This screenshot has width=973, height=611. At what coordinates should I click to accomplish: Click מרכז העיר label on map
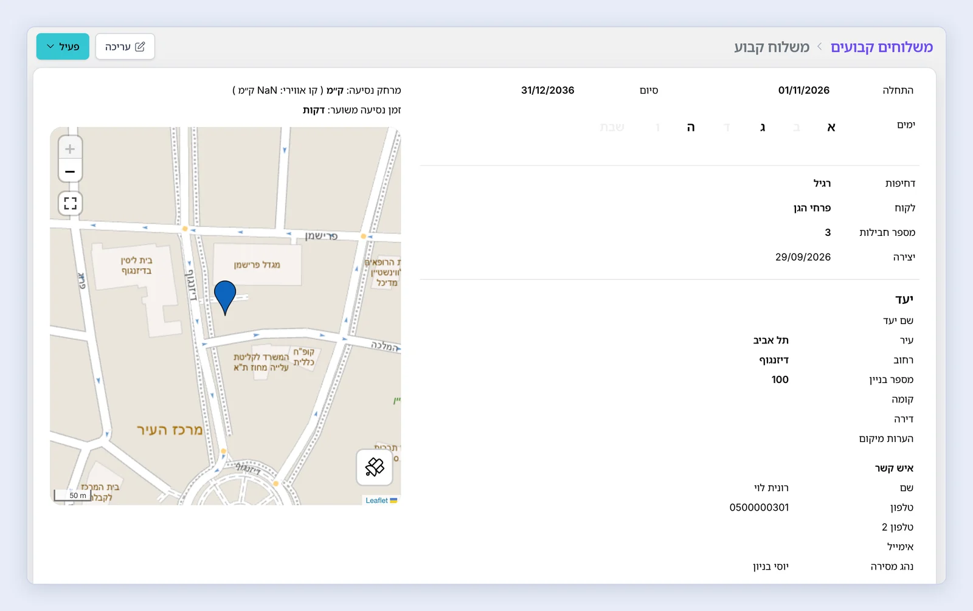(x=170, y=430)
